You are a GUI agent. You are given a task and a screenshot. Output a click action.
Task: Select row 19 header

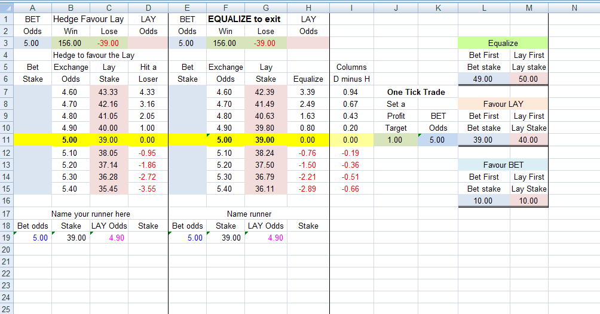[7, 238]
